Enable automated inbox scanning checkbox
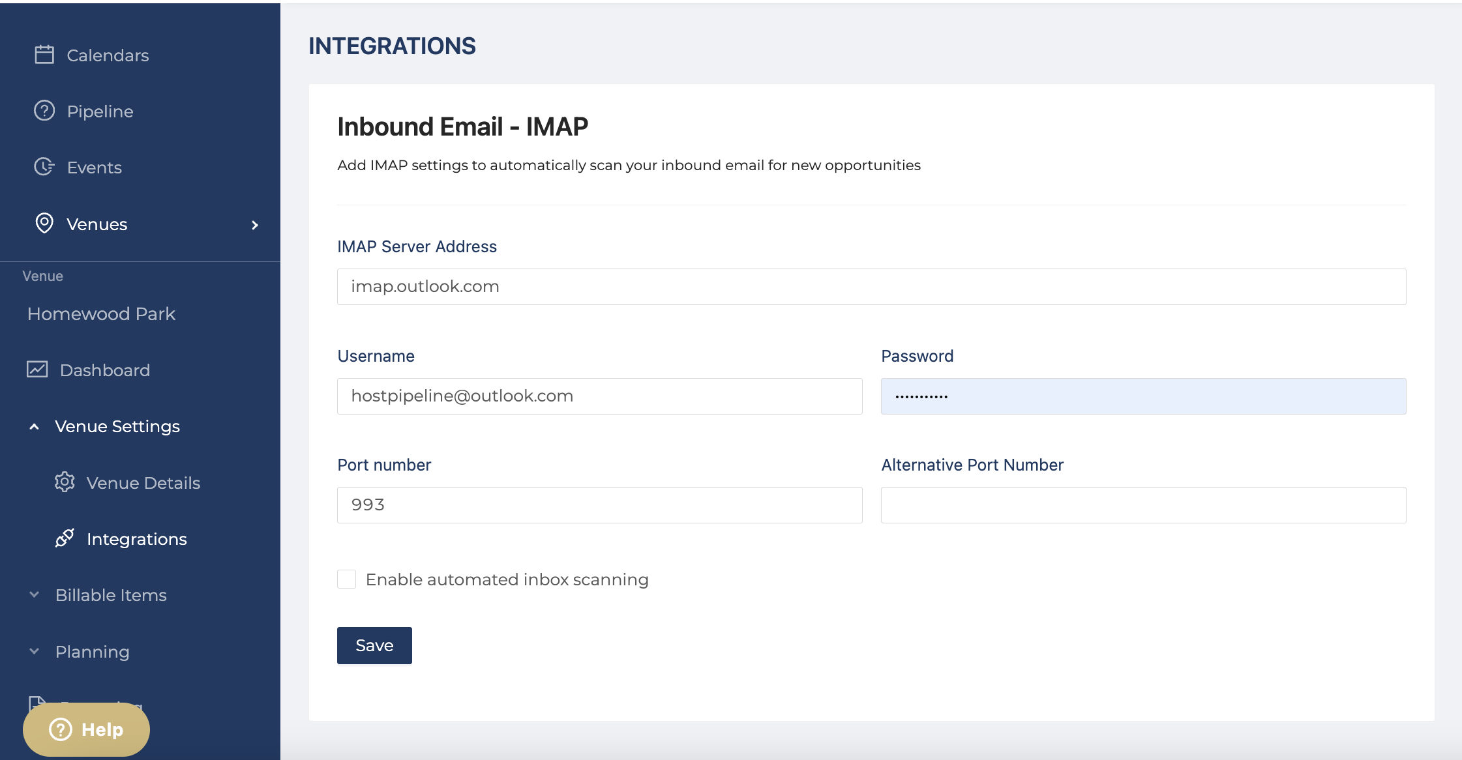 click(x=346, y=579)
